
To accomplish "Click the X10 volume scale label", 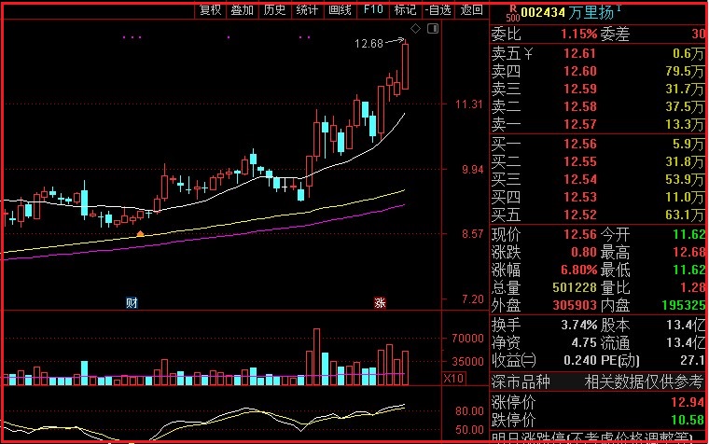I will point(453,378).
